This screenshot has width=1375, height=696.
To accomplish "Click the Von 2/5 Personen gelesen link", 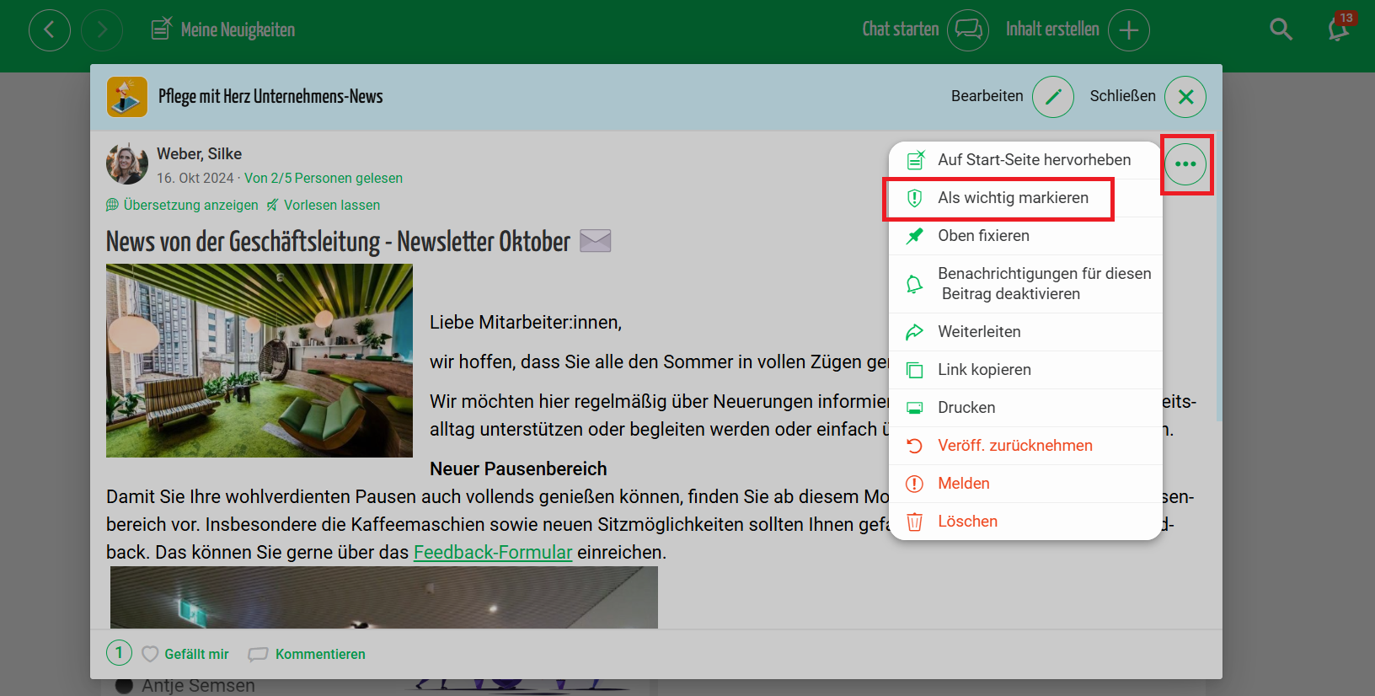I will click(324, 179).
